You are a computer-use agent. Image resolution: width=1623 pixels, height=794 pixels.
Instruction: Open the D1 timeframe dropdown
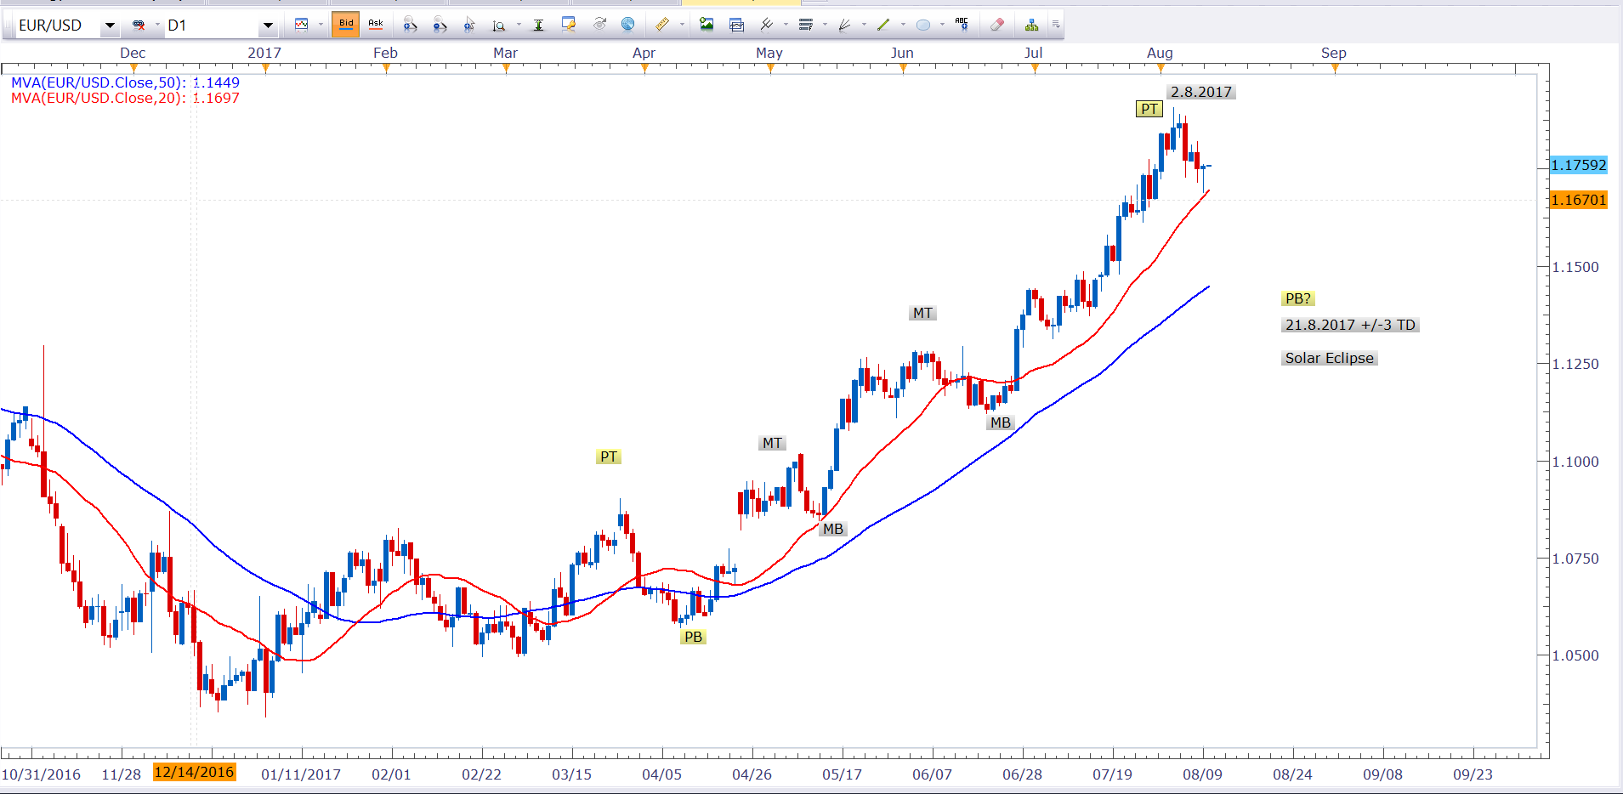click(268, 26)
